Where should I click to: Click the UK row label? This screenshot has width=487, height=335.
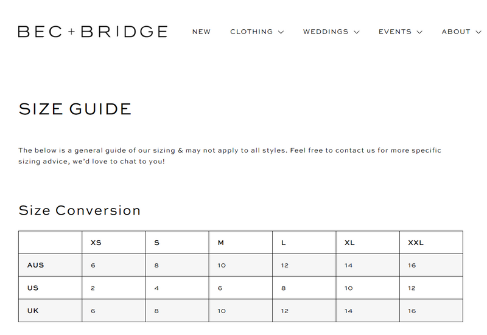coord(33,311)
